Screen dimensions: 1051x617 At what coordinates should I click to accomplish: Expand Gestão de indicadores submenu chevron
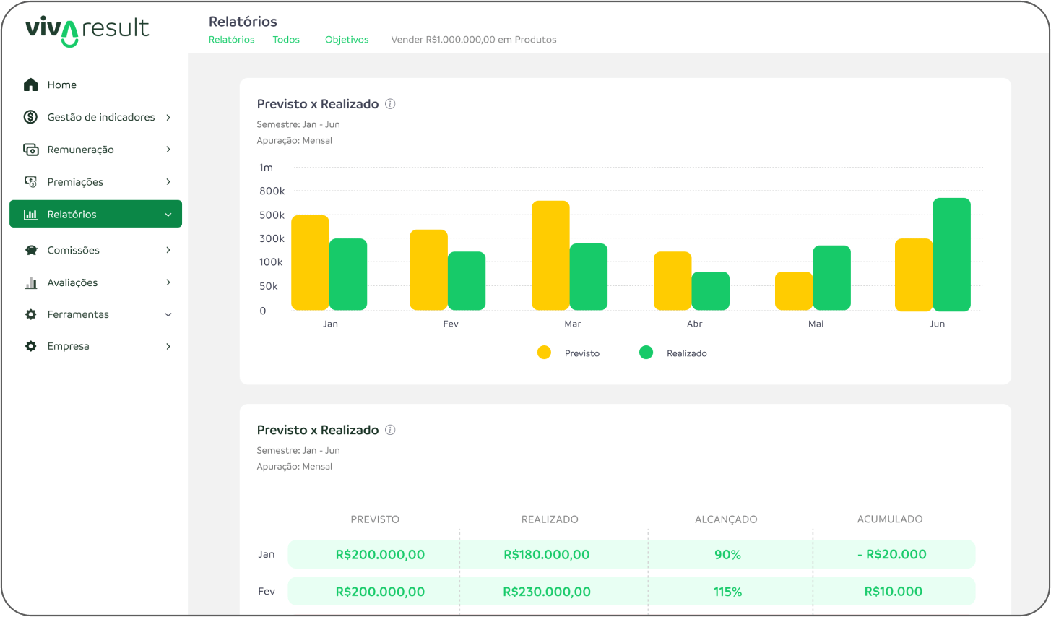coord(168,117)
